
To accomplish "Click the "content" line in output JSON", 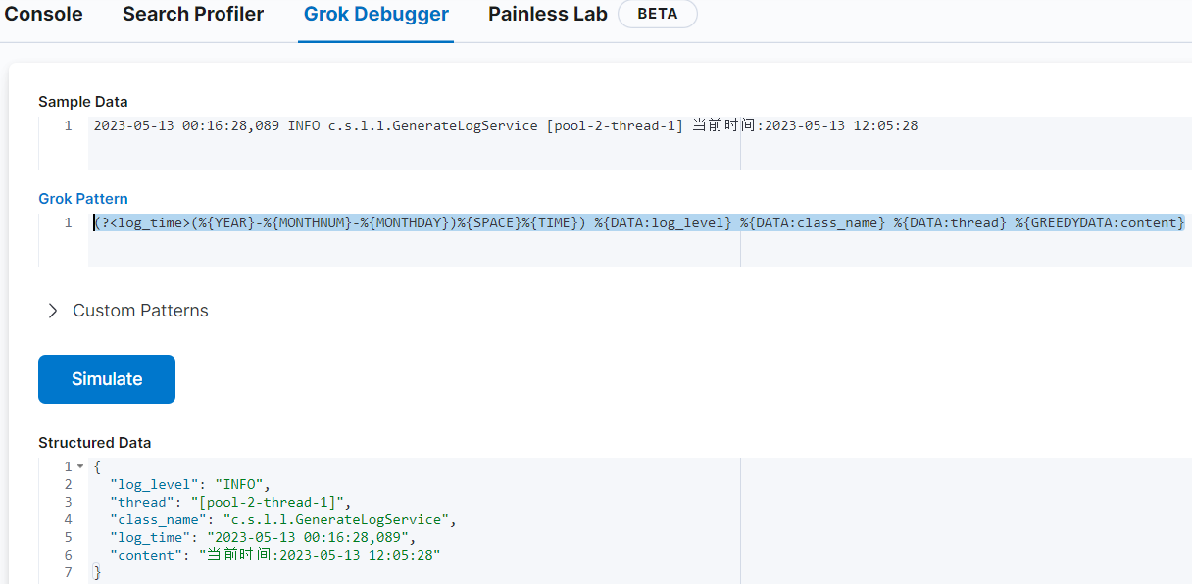I will 274,555.
